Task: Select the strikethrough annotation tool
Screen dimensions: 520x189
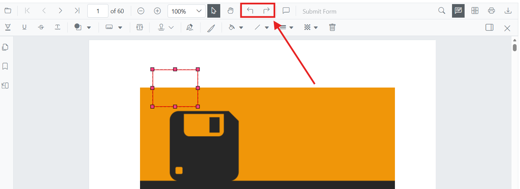Action: (x=41, y=27)
